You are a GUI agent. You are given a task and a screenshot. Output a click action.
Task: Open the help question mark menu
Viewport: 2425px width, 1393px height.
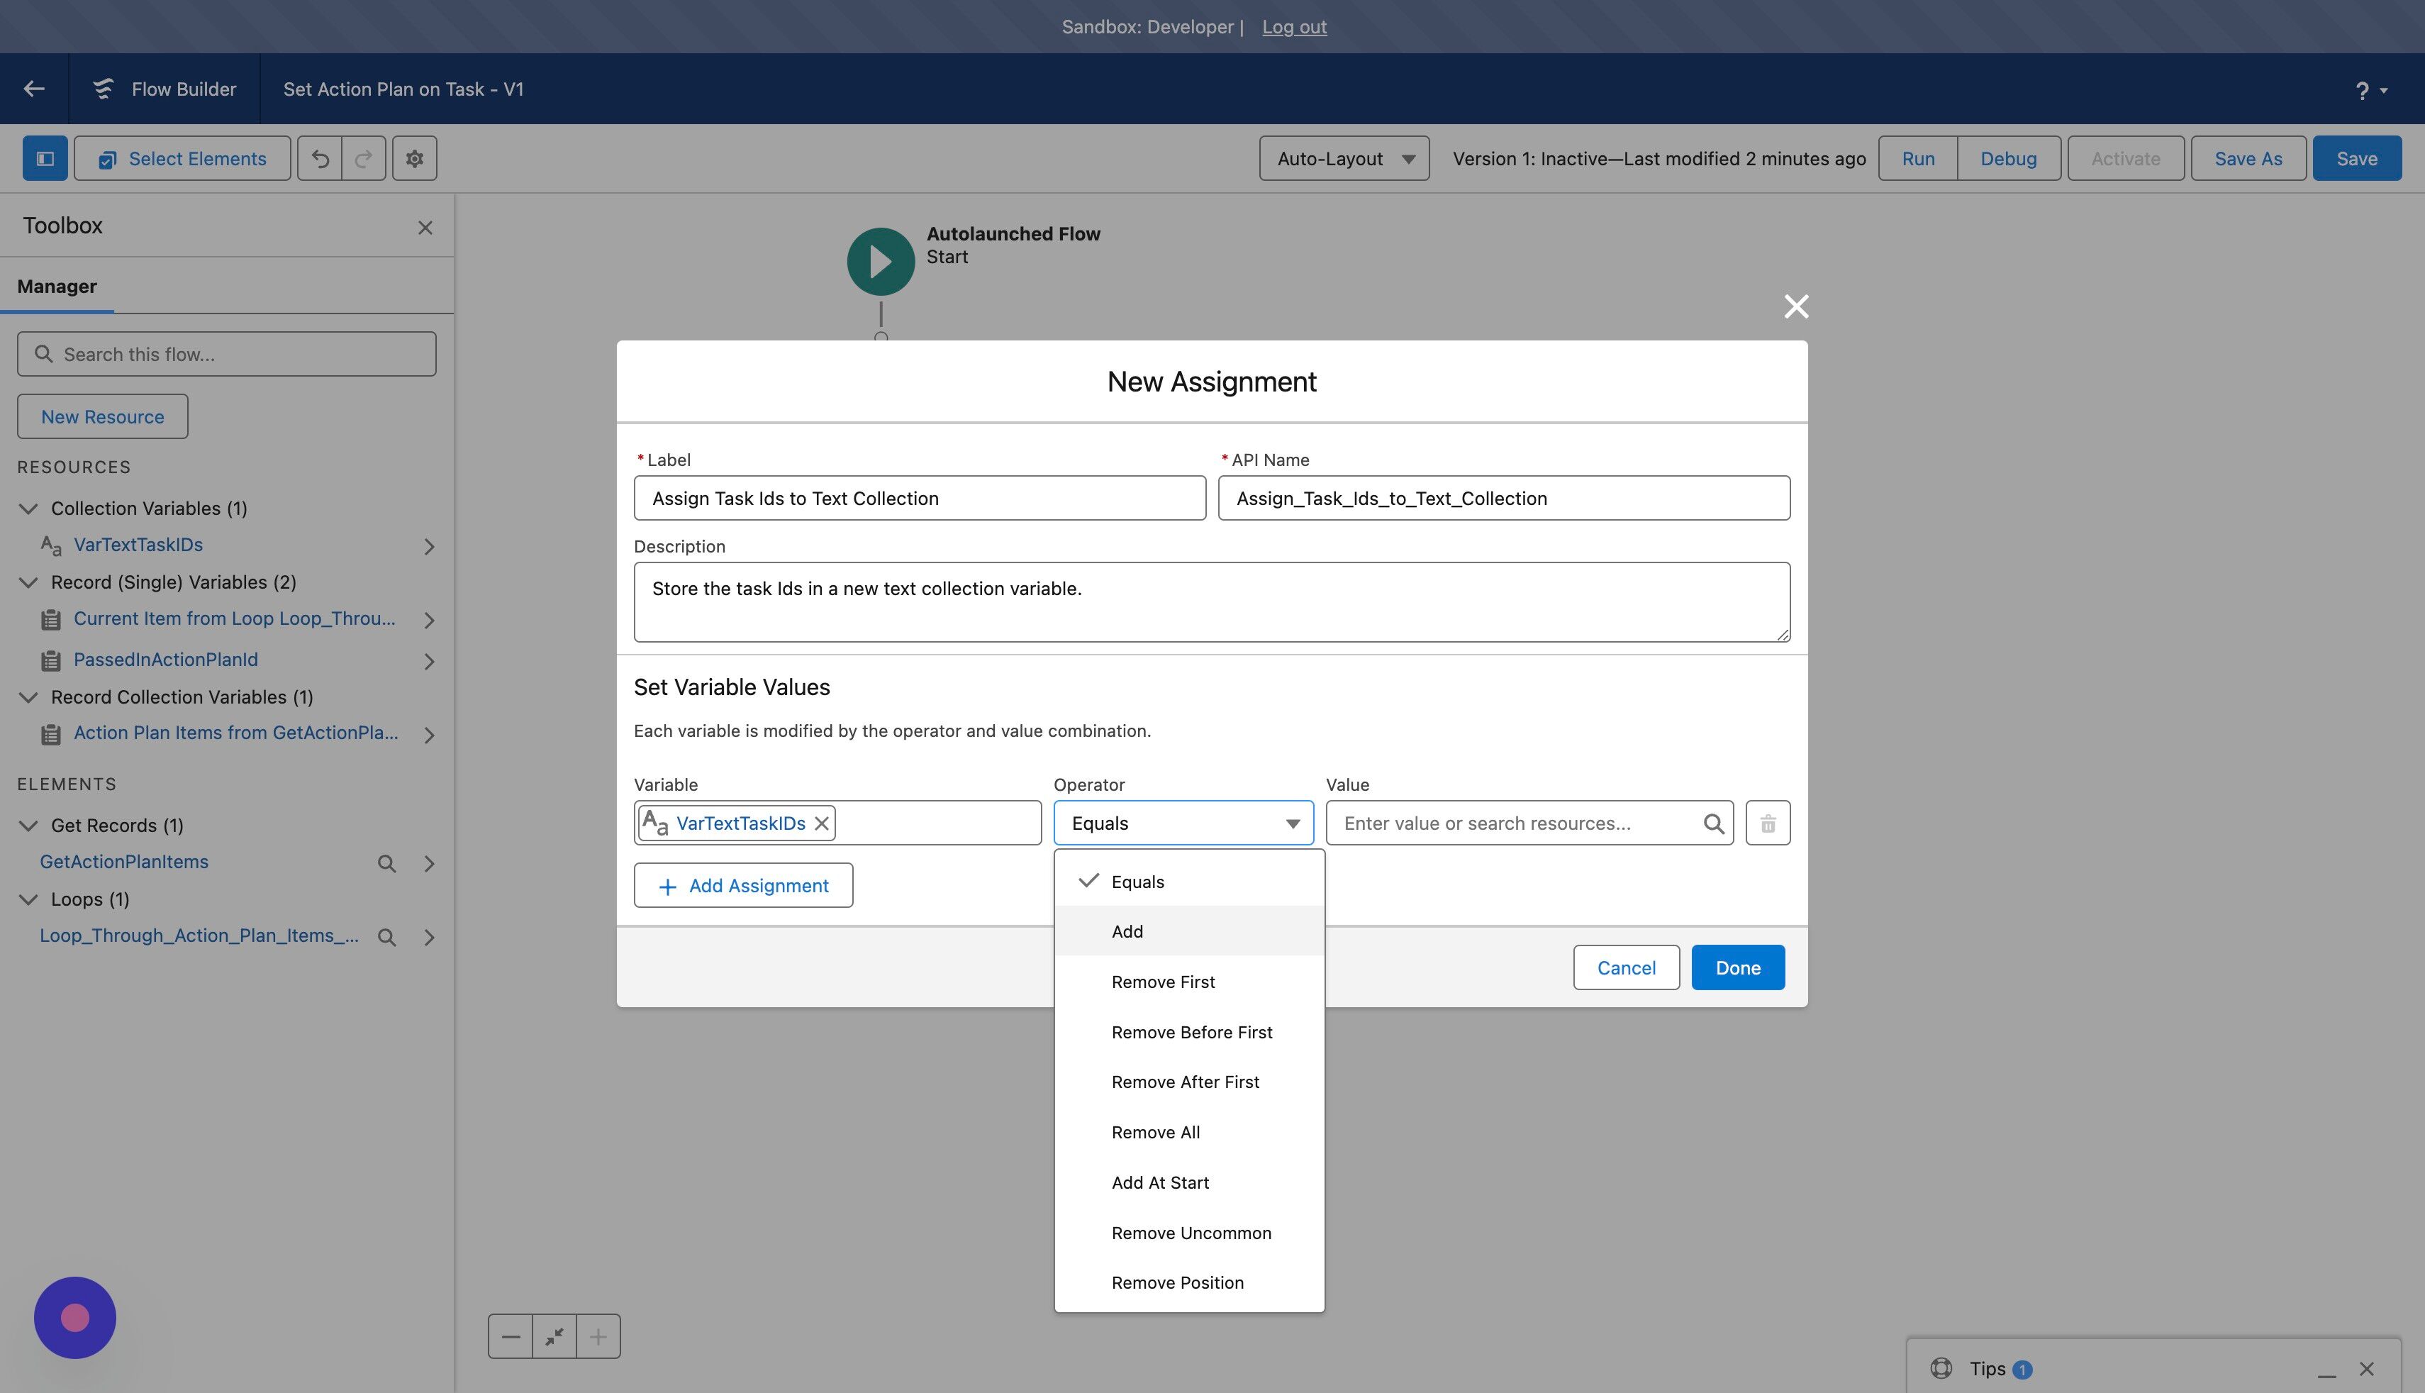(2370, 90)
